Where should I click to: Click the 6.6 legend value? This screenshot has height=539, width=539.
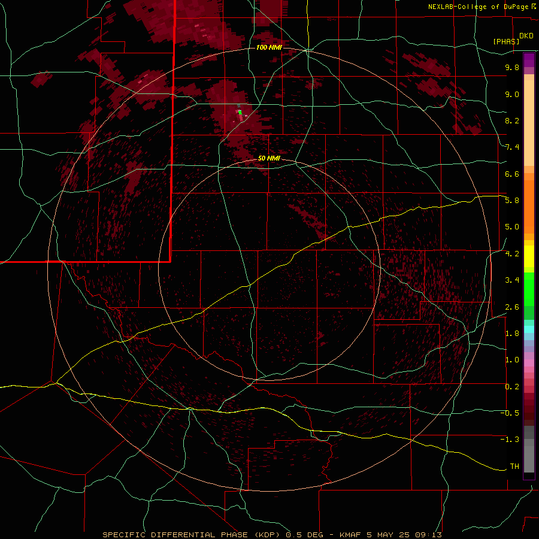pyautogui.click(x=512, y=174)
